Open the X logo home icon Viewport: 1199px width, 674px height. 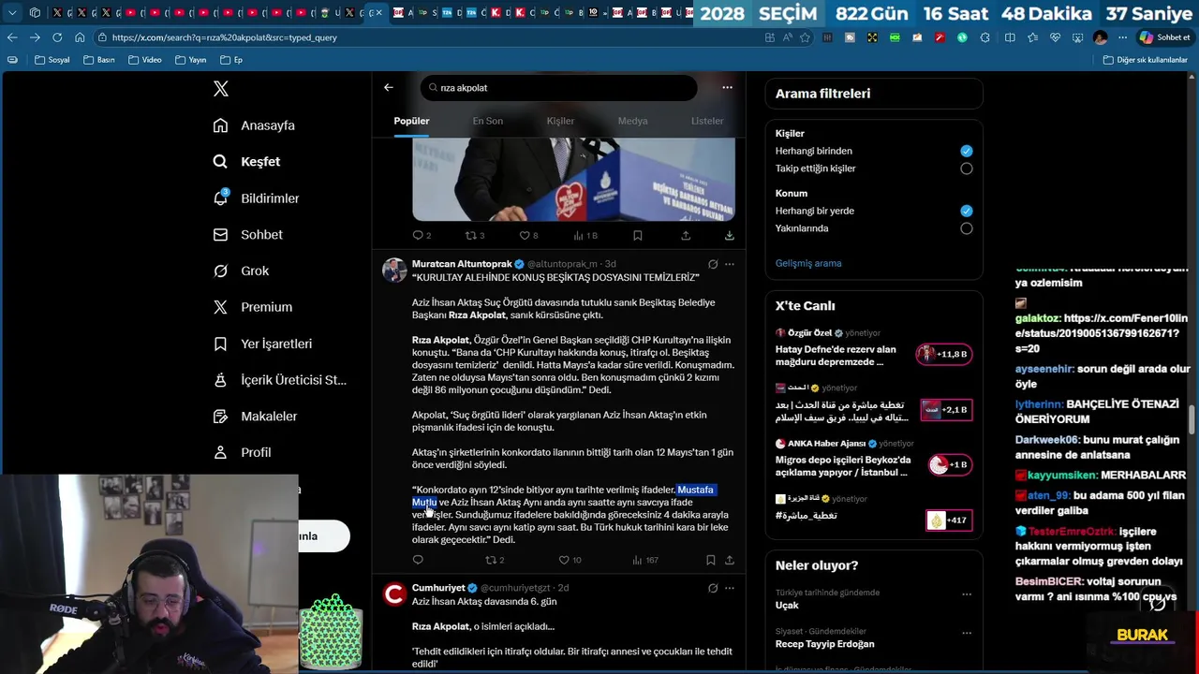tap(221, 89)
